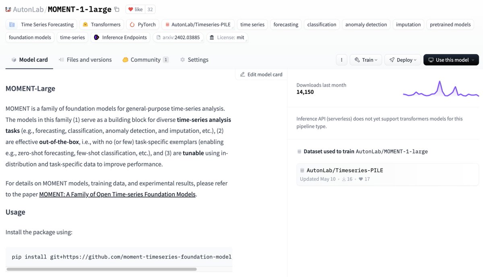
Task: Click the Transformers emoji icon
Action: point(85,24)
